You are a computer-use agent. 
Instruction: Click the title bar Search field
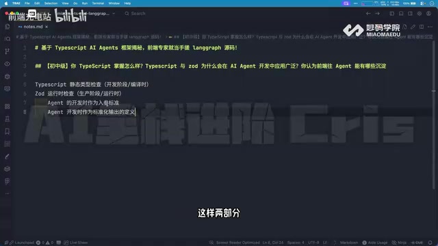point(136,14)
